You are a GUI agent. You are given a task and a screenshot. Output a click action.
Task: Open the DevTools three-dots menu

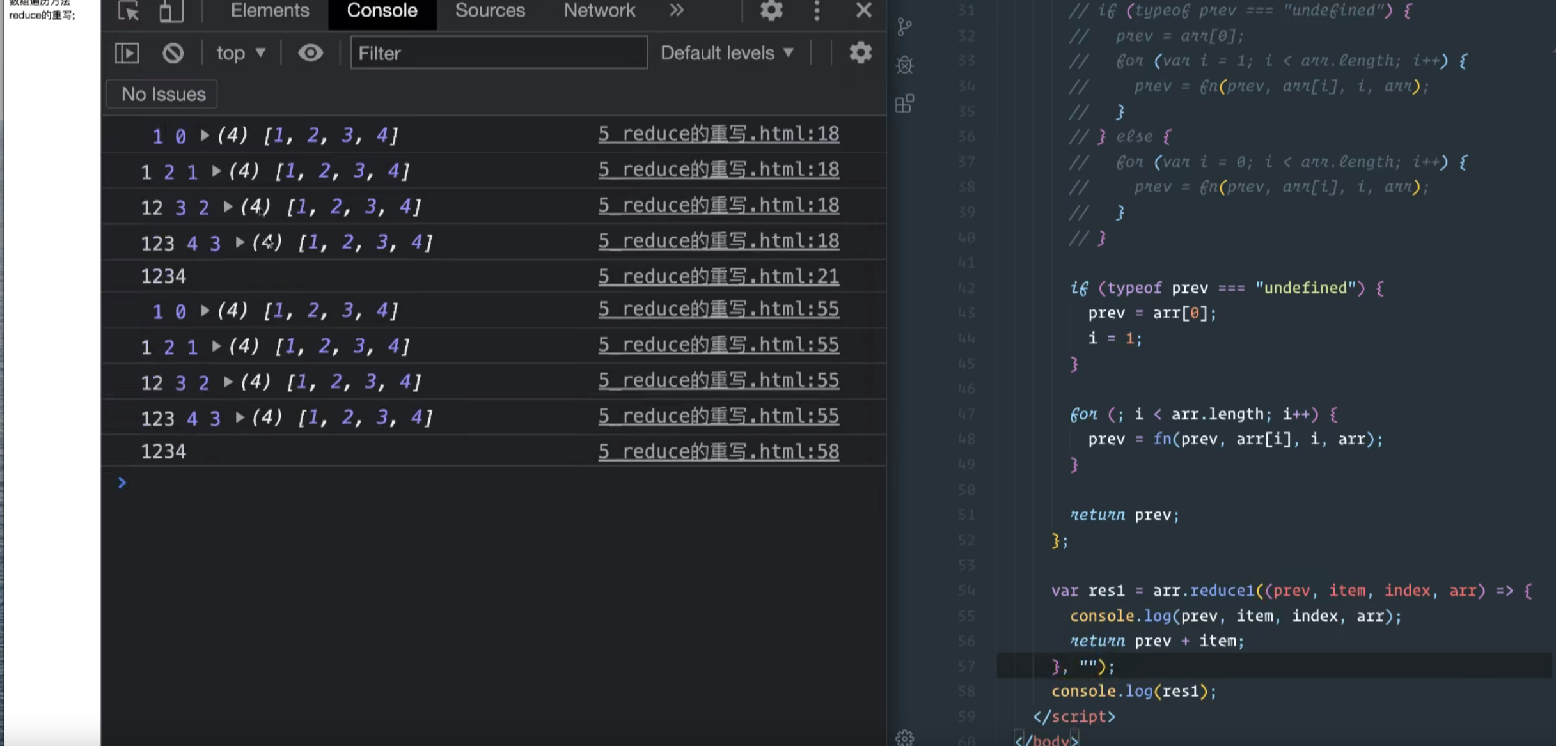click(817, 10)
